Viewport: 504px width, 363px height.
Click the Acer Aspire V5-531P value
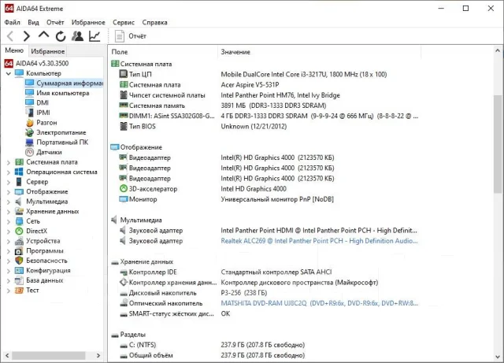click(x=250, y=85)
